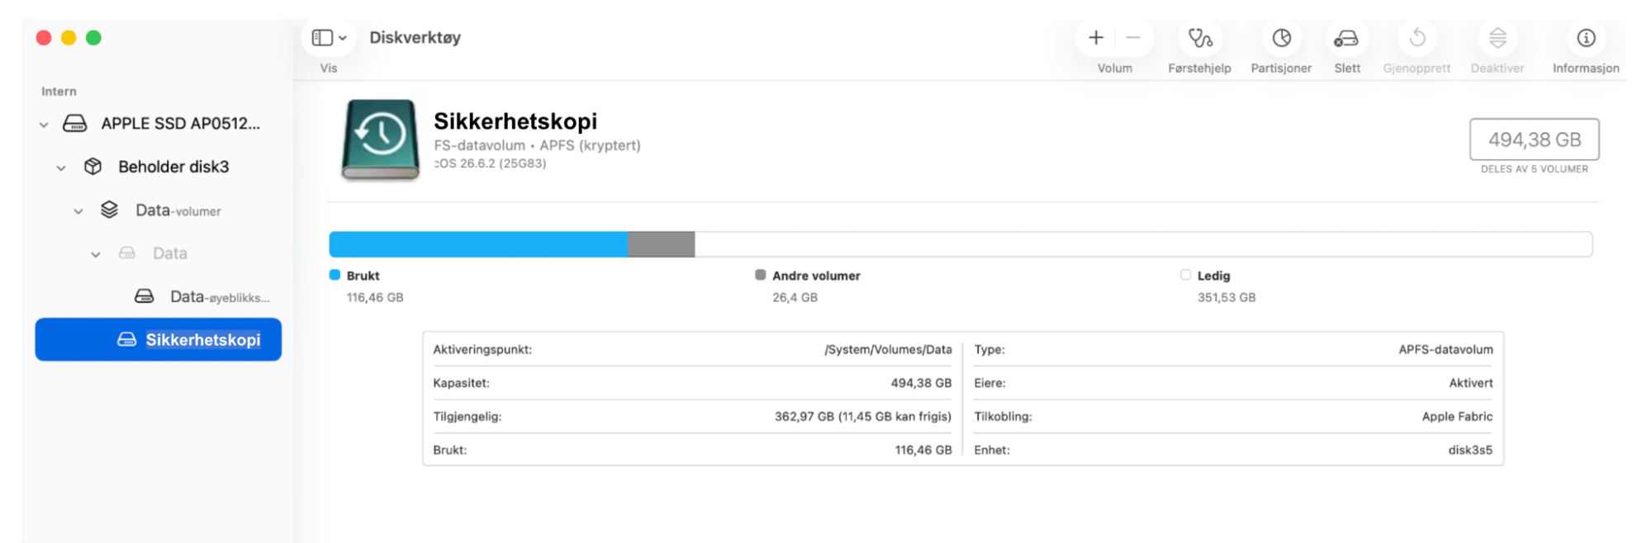Click the Time Machine Sikkerhetskopi drive image
This screenshot has height=543, width=1651.
381,139
